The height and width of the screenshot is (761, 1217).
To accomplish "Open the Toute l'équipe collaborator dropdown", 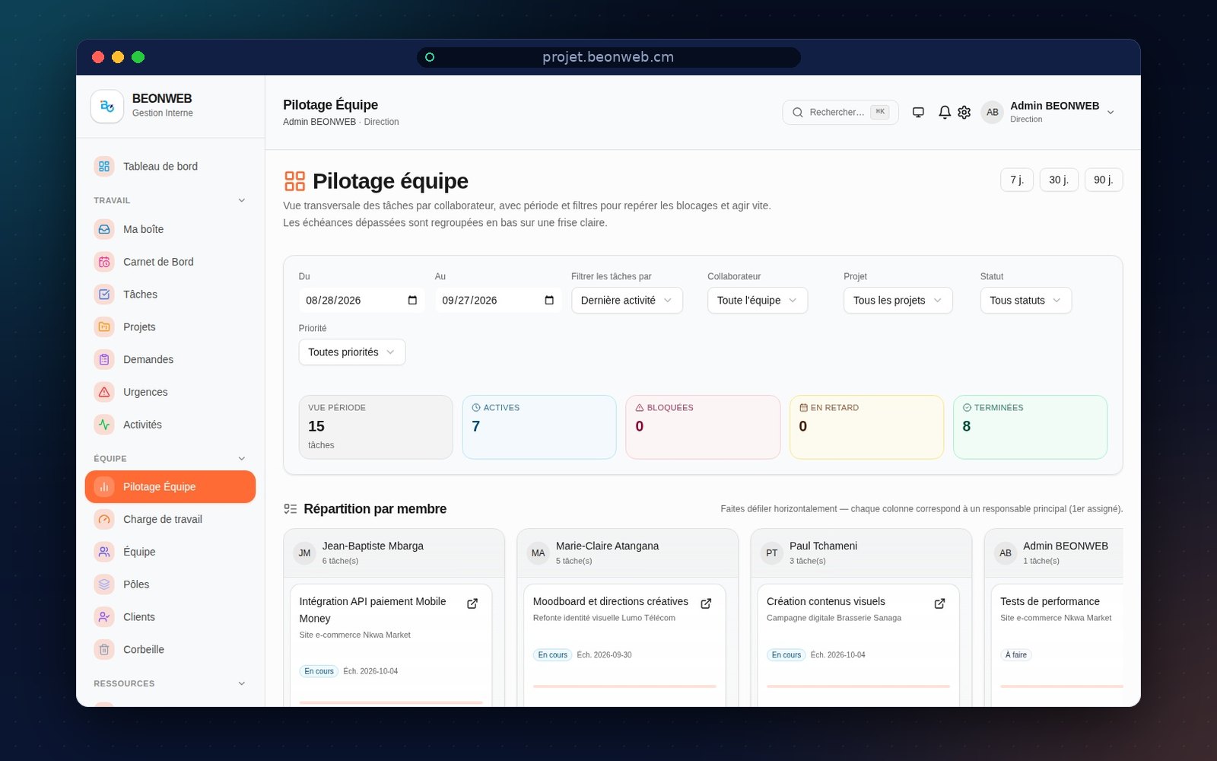I will pyautogui.click(x=758, y=301).
